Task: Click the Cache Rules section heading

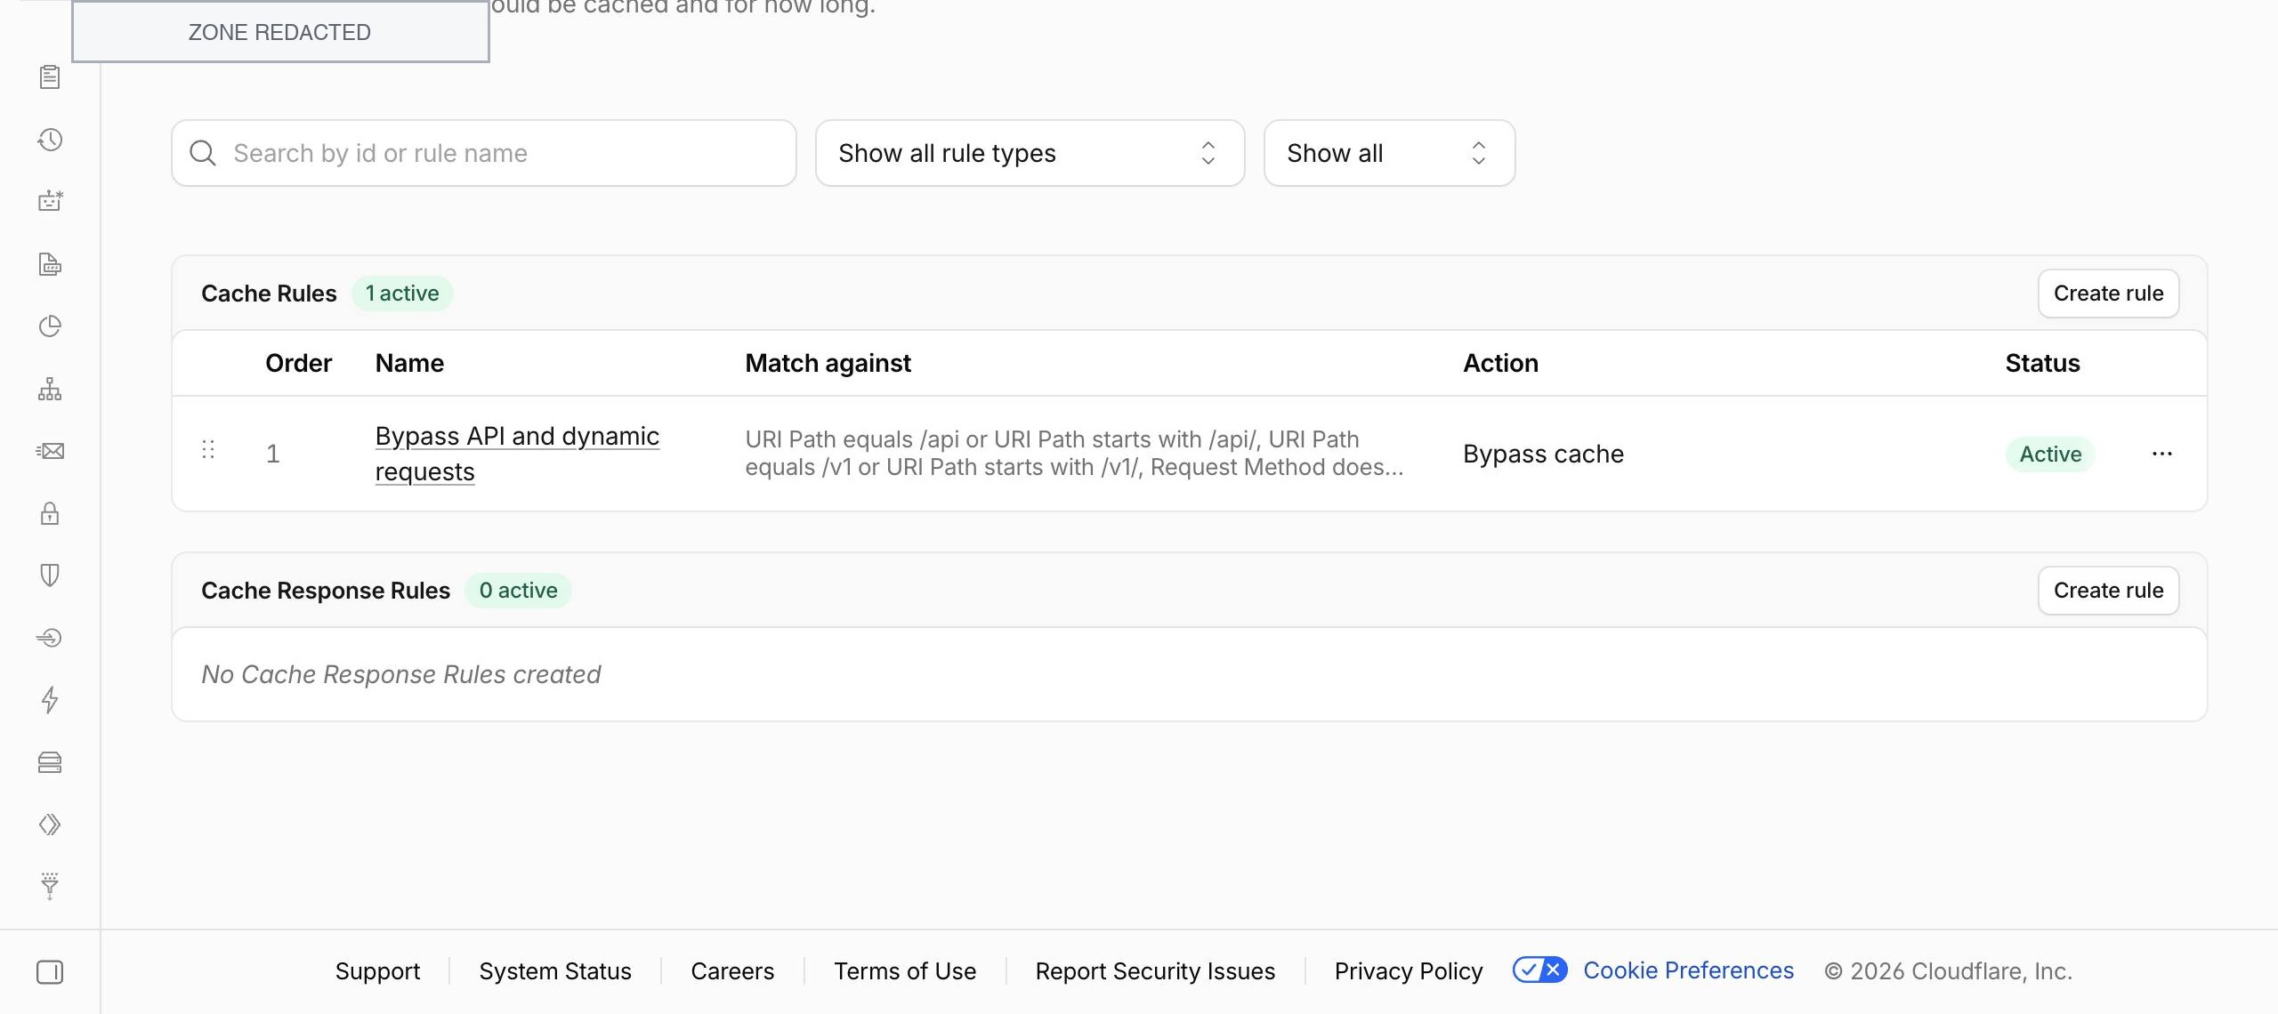Action: (x=269, y=294)
